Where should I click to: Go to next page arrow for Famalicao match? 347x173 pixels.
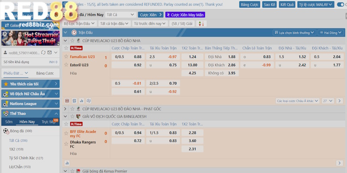(340, 101)
